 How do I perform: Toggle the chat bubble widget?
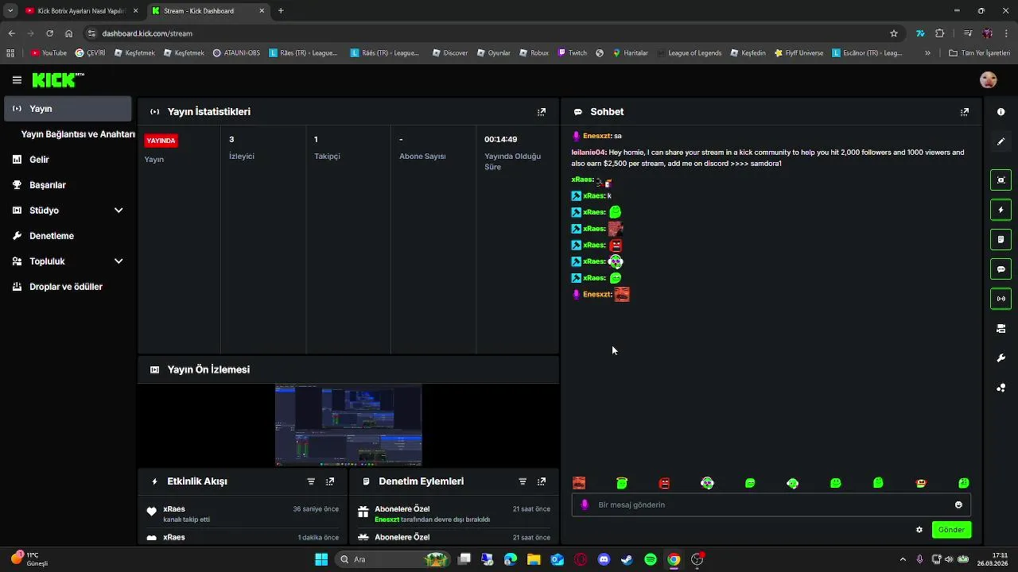coord(1001,269)
